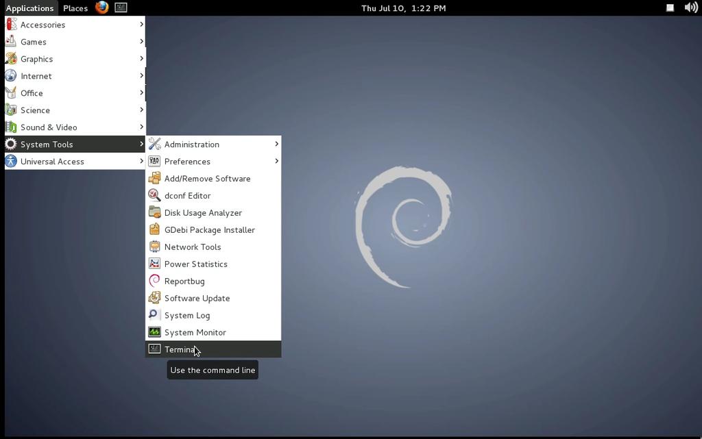Click the GDebi Package Installer icon

tap(154, 229)
